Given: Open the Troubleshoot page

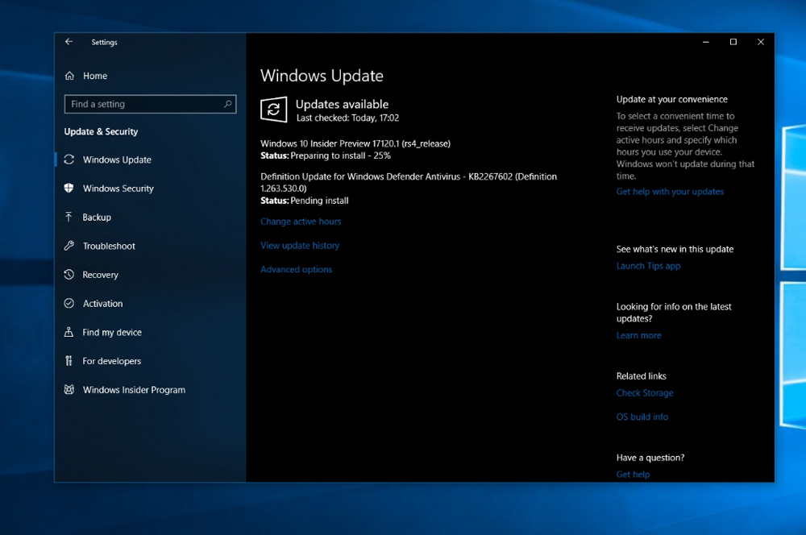Looking at the screenshot, I should pyautogui.click(x=109, y=247).
